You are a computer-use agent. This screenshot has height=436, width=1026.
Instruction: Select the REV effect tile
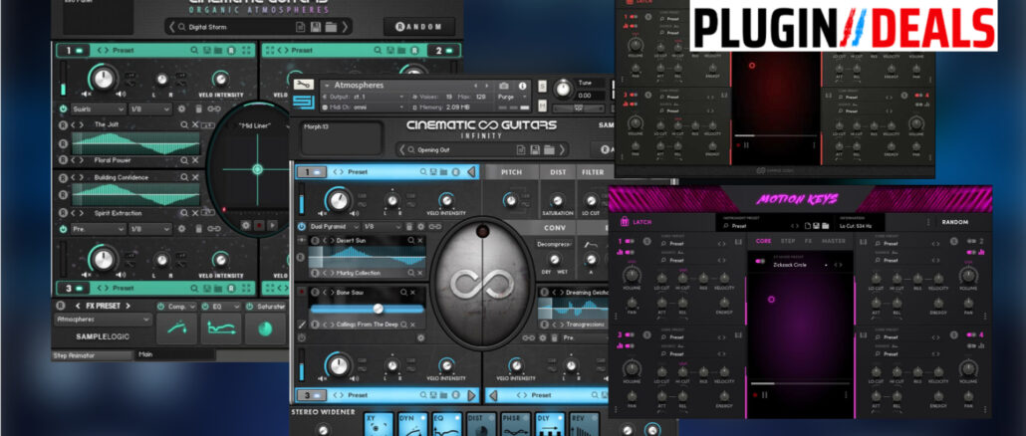(584, 425)
